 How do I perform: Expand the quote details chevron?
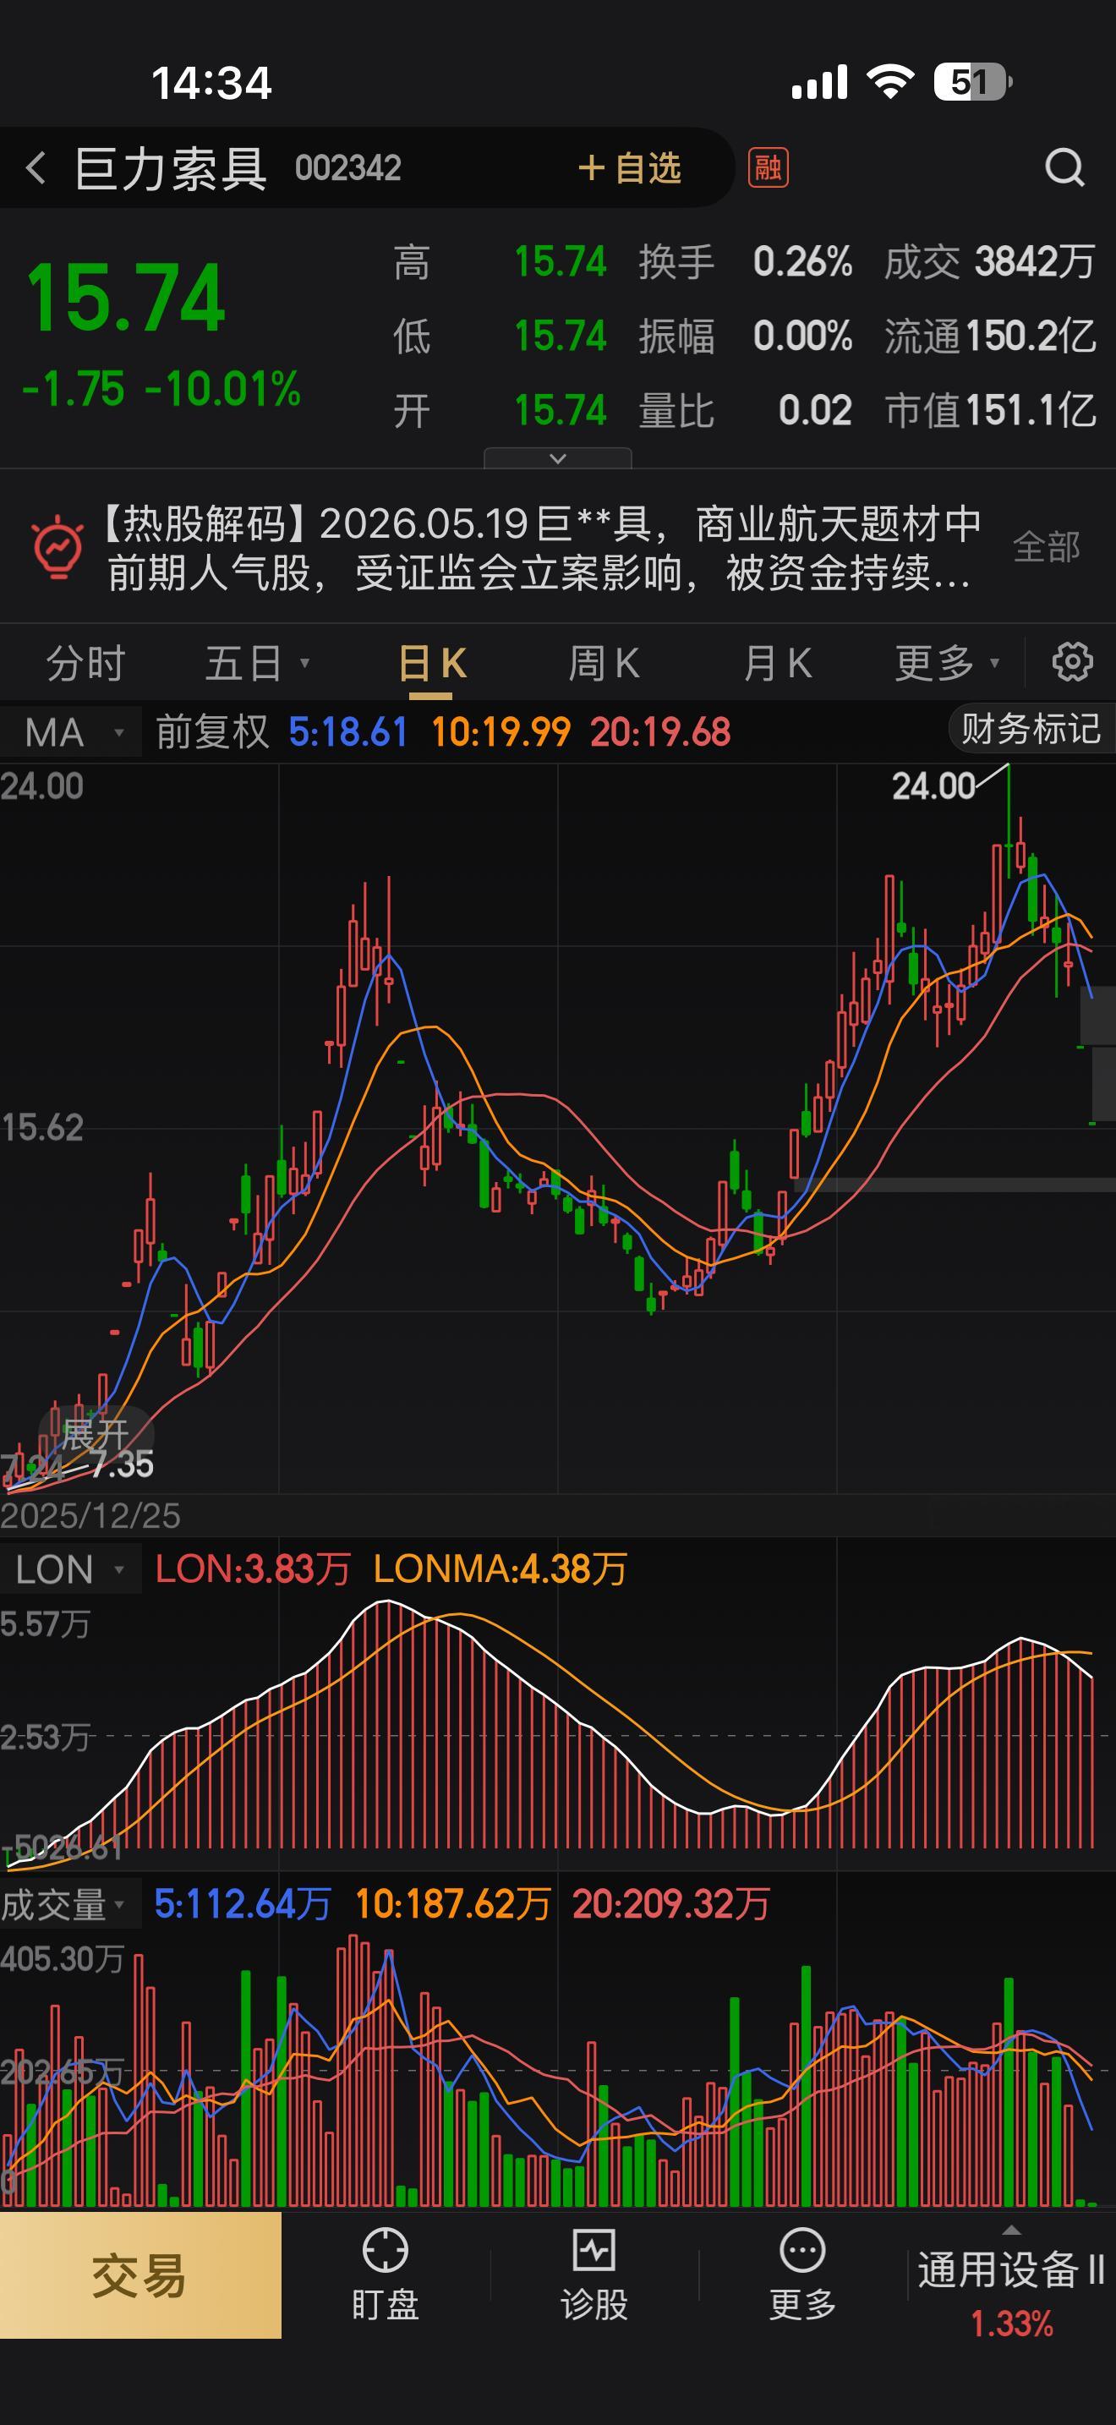(x=557, y=458)
